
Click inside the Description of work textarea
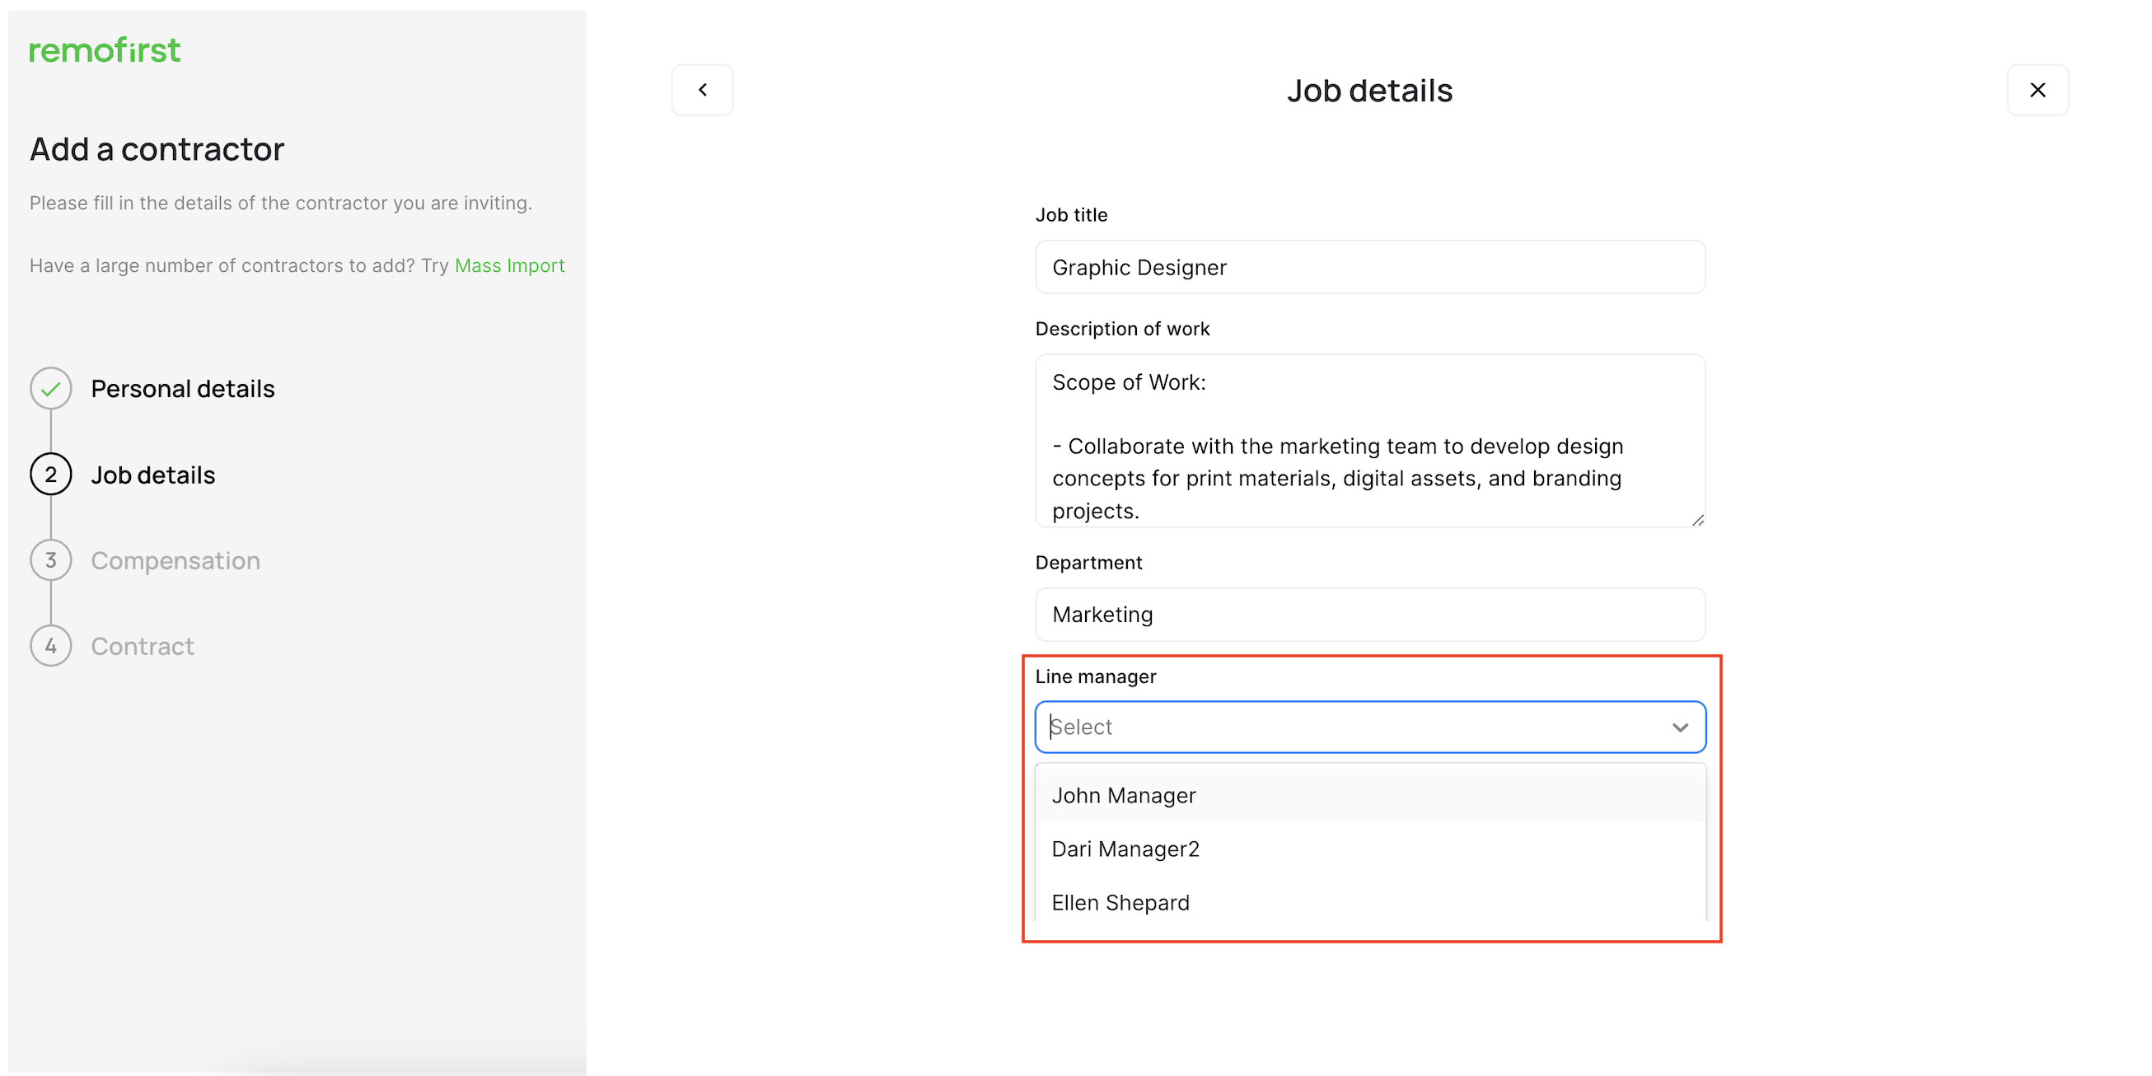tap(1370, 441)
